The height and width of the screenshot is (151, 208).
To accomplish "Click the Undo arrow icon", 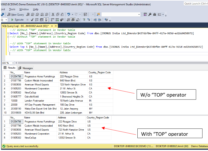I will [69, 14].
